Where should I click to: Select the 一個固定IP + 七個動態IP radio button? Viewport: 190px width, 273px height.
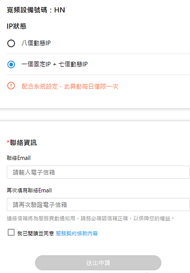(11, 65)
